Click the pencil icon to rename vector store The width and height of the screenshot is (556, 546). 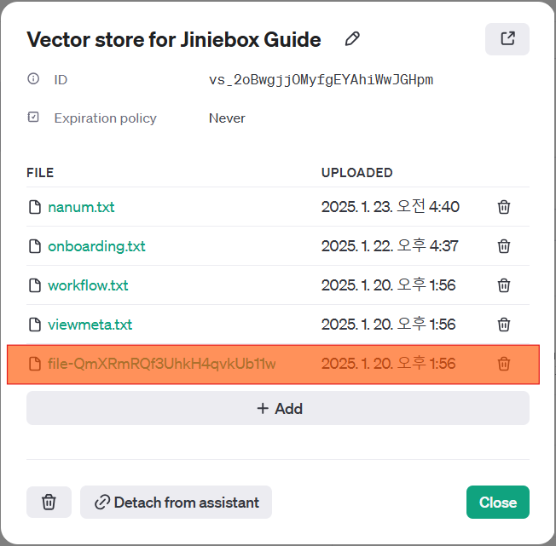(352, 39)
